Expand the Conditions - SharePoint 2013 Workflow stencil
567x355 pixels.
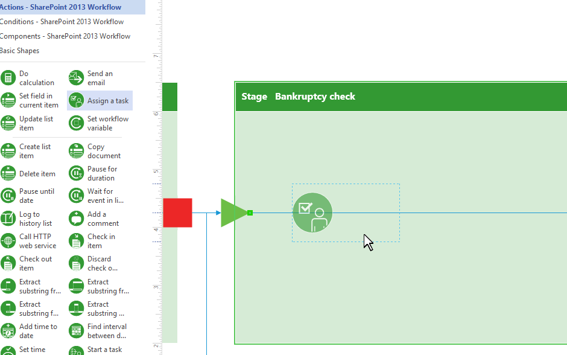click(60, 21)
